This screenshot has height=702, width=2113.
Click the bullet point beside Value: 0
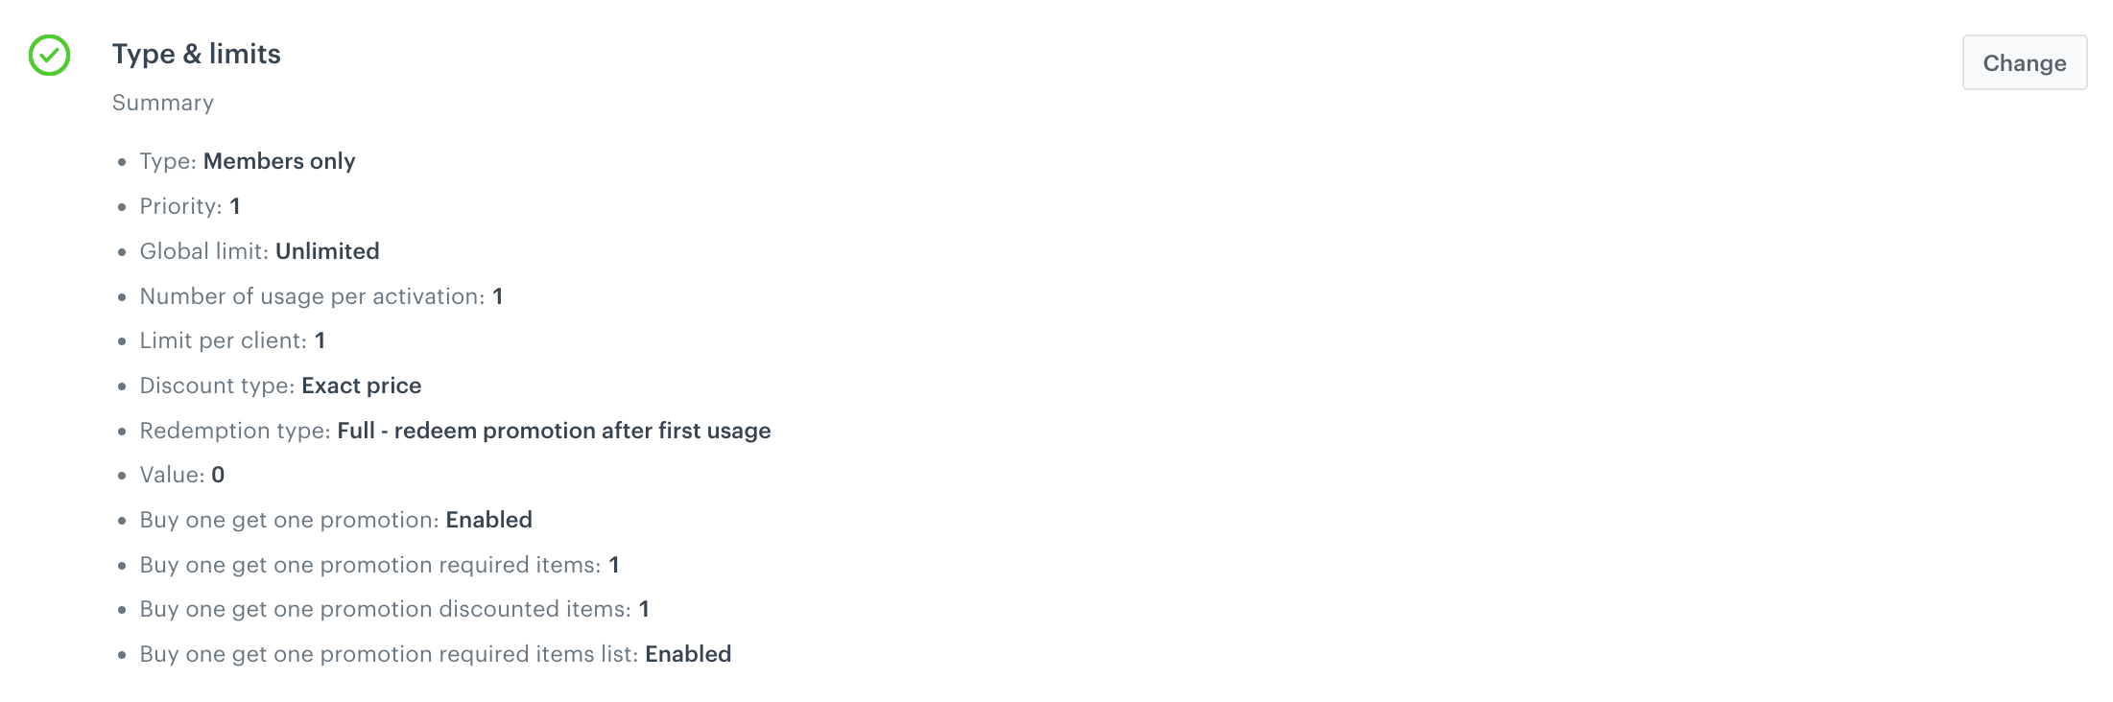point(121,476)
